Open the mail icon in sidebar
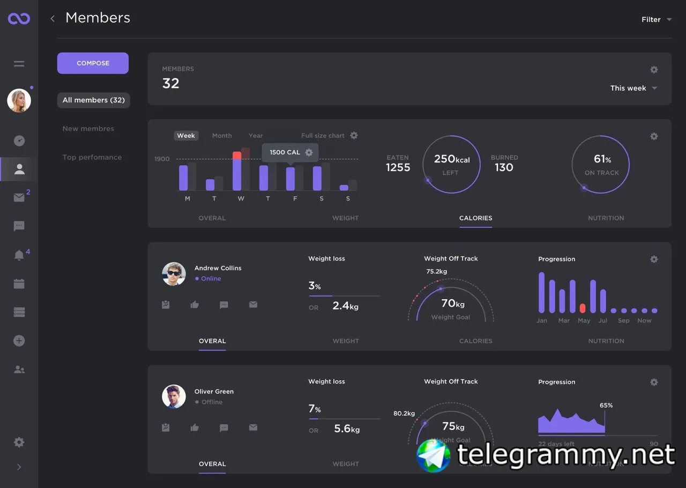686x488 pixels. click(x=19, y=198)
